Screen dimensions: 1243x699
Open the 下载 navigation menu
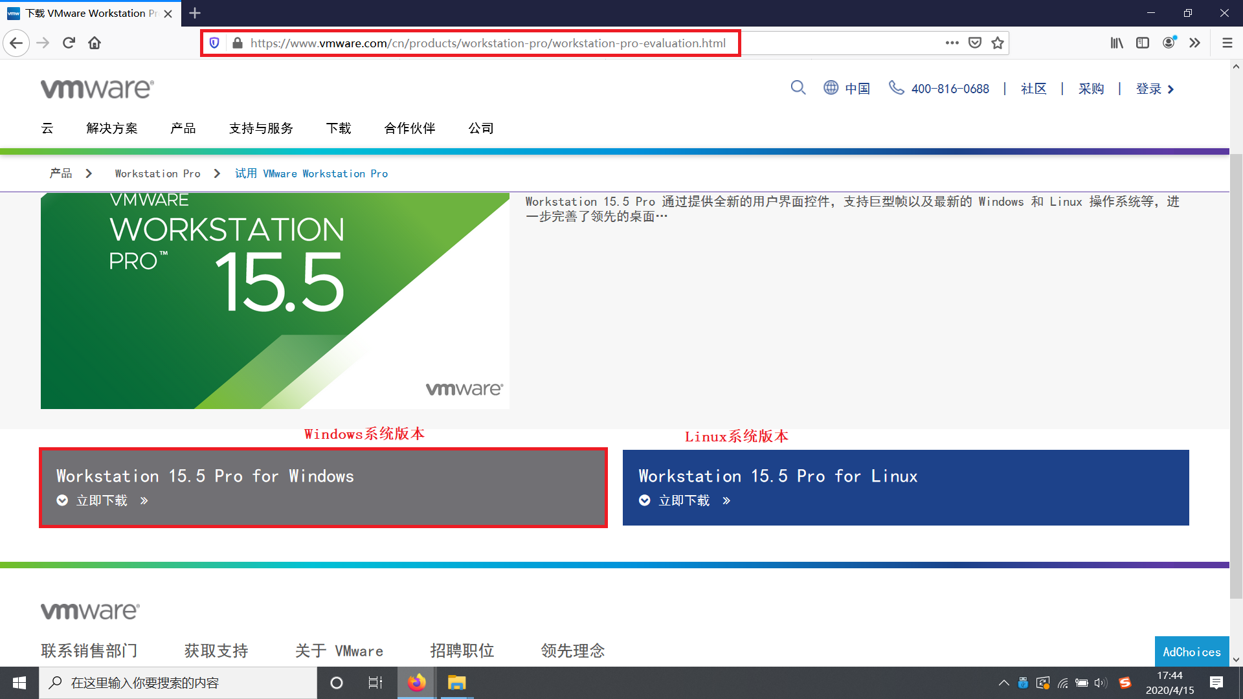point(339,128)
